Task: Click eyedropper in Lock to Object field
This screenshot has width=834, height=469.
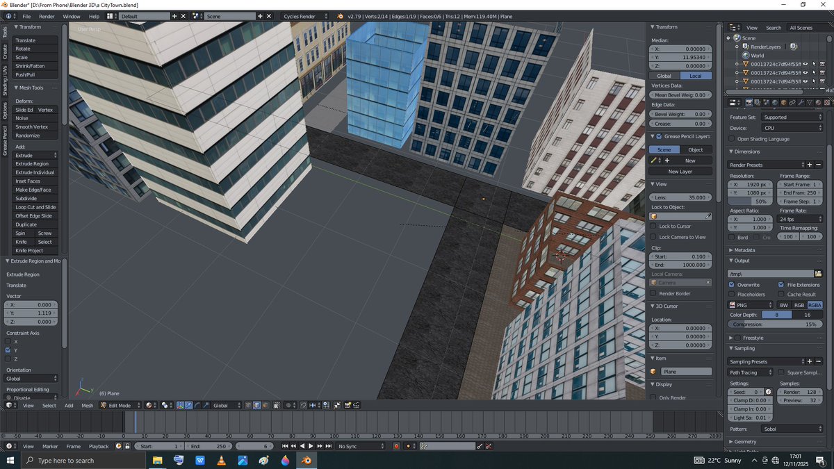Action: coord(708,216)
